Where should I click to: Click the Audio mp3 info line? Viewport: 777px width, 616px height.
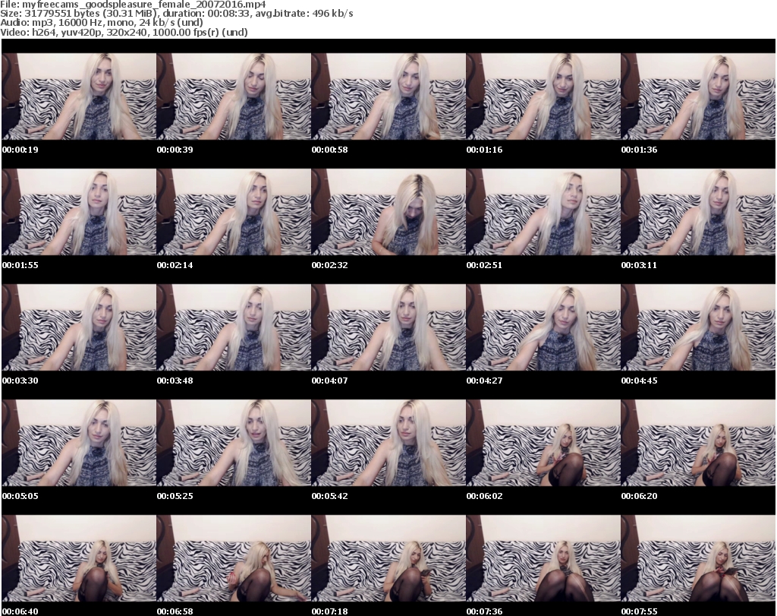[102, 23]
